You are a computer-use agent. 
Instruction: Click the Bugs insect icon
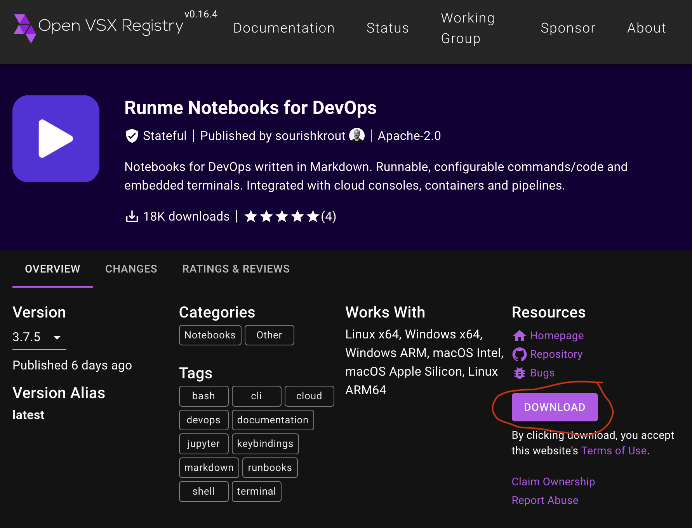point(519,373)
